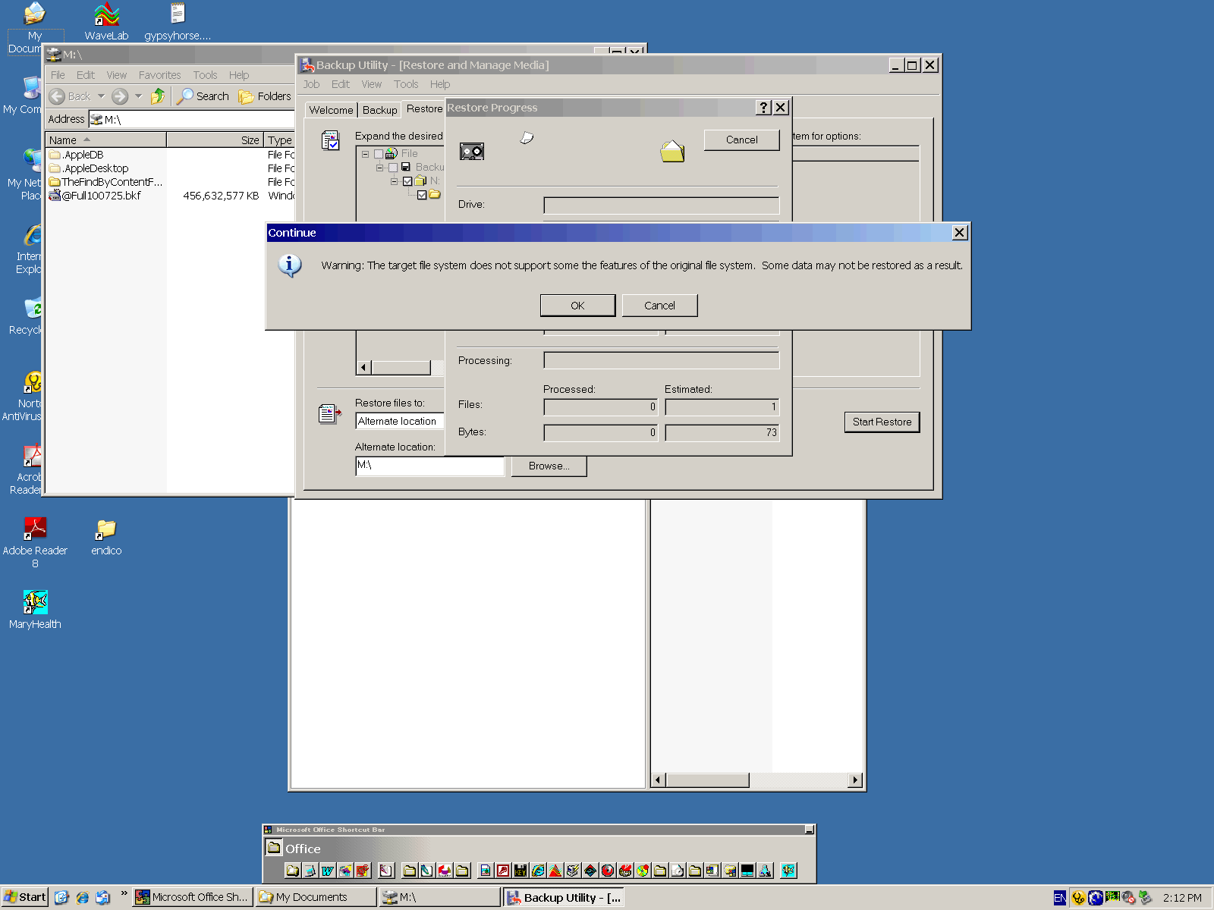Click the last cyan icon in Office Shortcut Bar
This screenshot has width=1214, height=910.
[x=789, y=871]
